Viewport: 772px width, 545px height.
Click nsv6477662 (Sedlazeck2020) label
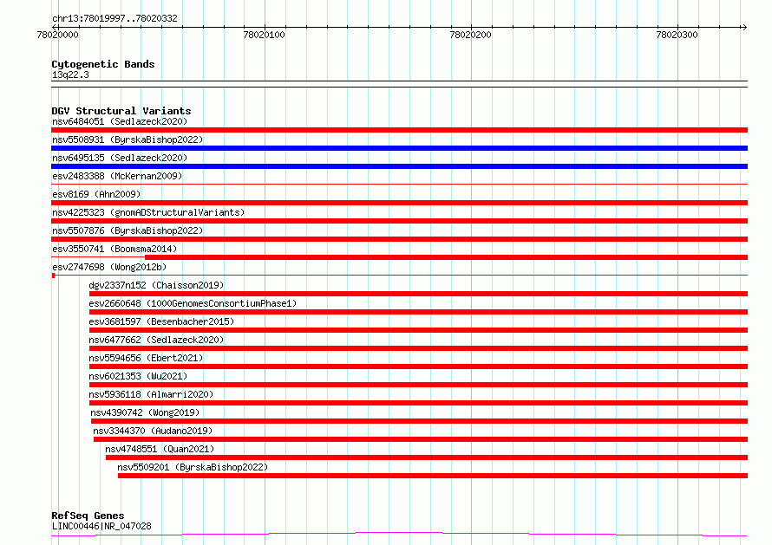[x=156, y=340]
